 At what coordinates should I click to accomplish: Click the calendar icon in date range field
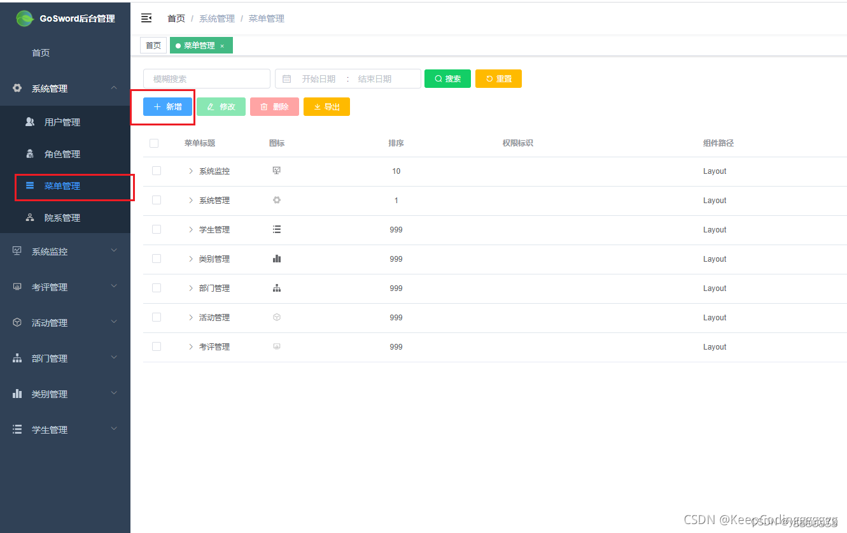286,79
